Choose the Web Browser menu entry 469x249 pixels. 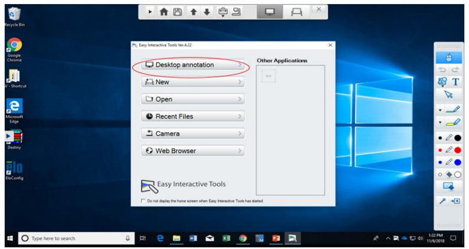coord(192,150)
